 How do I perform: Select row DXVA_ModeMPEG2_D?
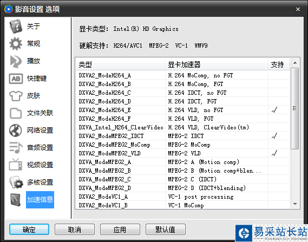pyautogui.click(x=182, y=188)
